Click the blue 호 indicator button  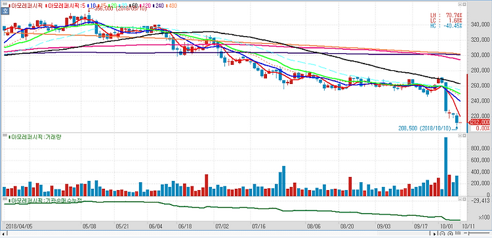tap(5, 11)
